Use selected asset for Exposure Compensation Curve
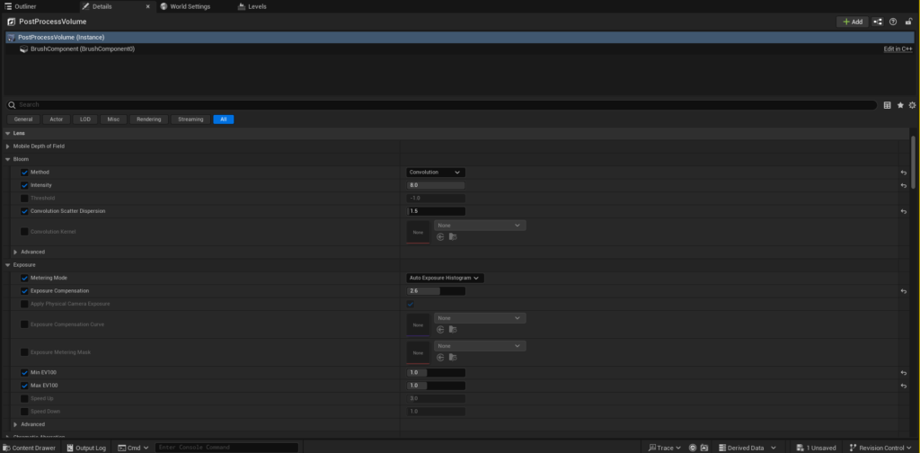This screenshot has height=453, width=920. [440, 329]
